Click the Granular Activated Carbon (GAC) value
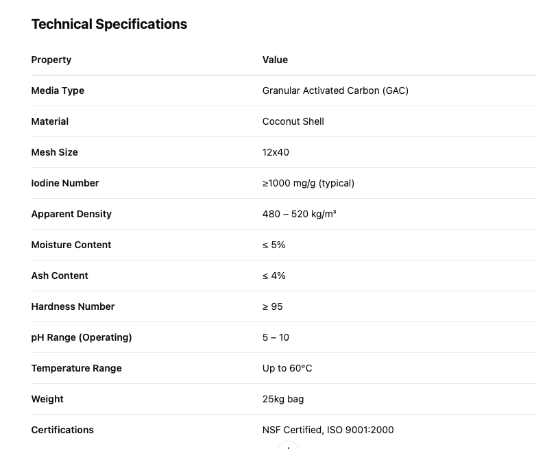The image size is (558, 449). coord(335,90)
